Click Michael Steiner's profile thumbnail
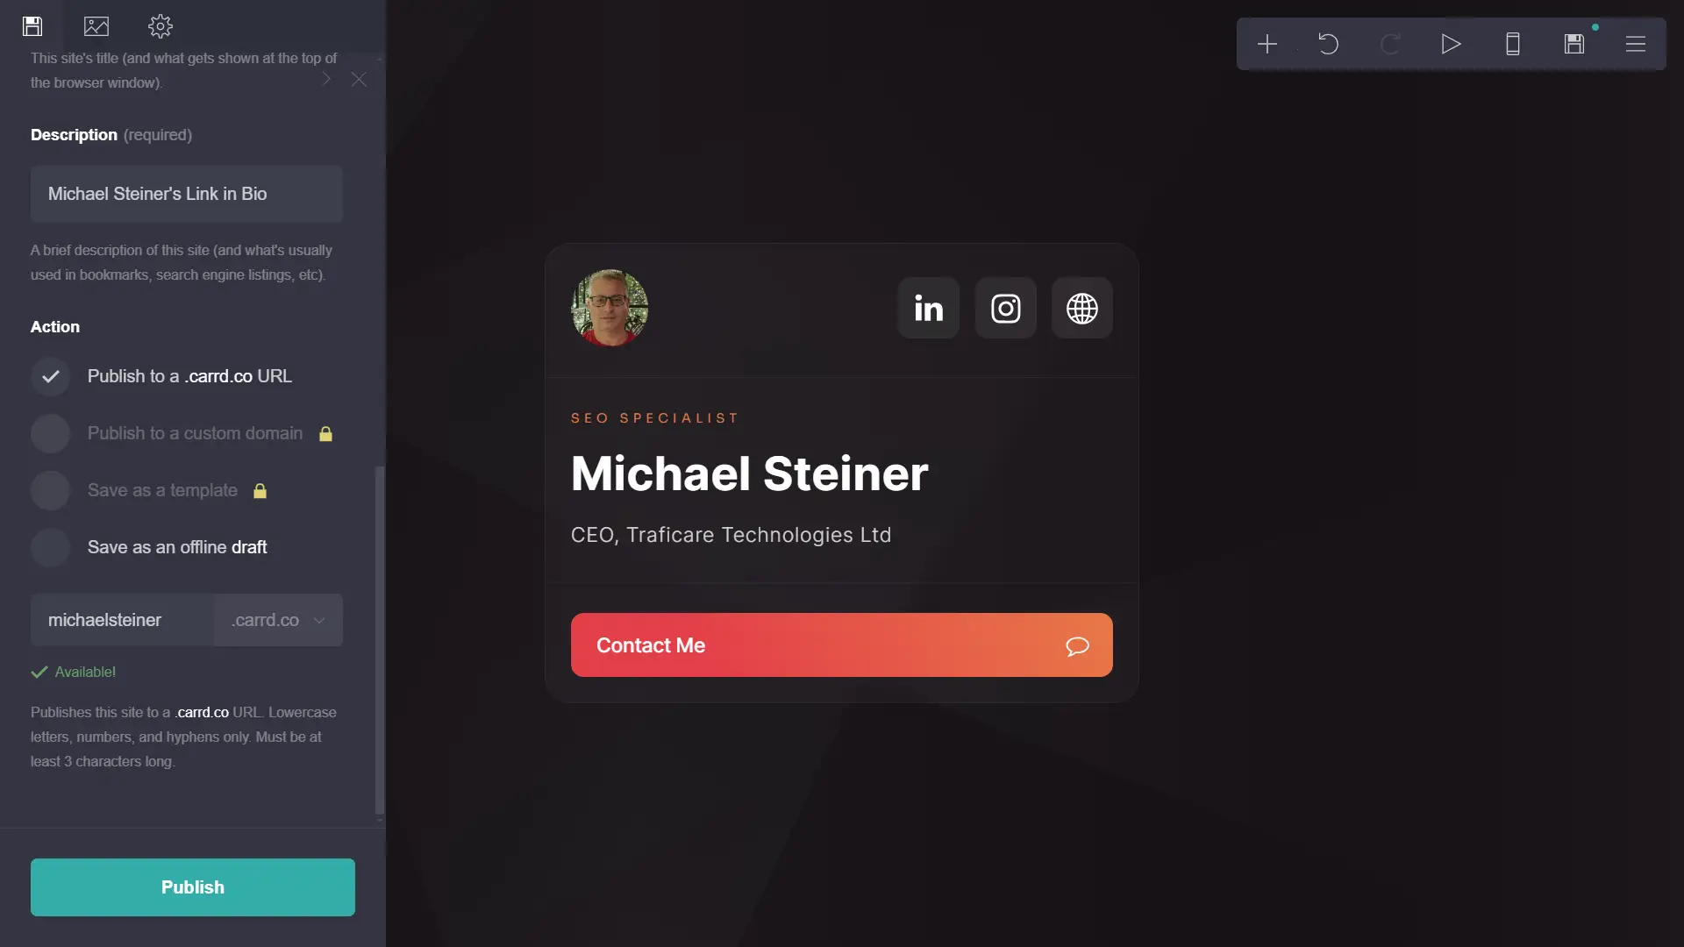Viewport: 1684px width, 947px height. coord(610,306)
